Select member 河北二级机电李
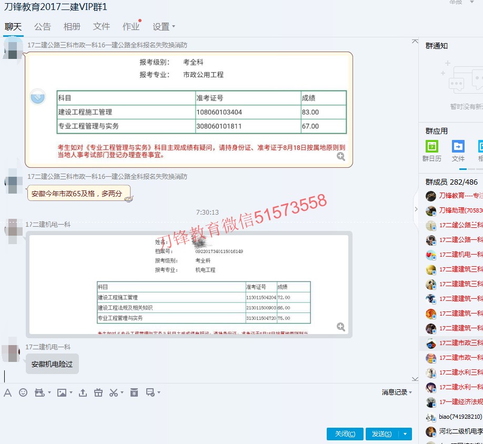 451,432
